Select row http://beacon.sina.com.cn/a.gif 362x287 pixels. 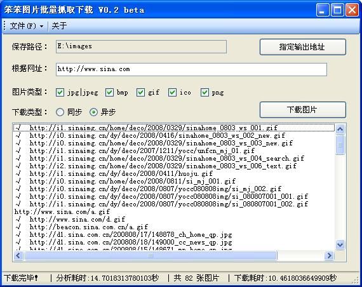pyautogui.click(x=174, y=227)
